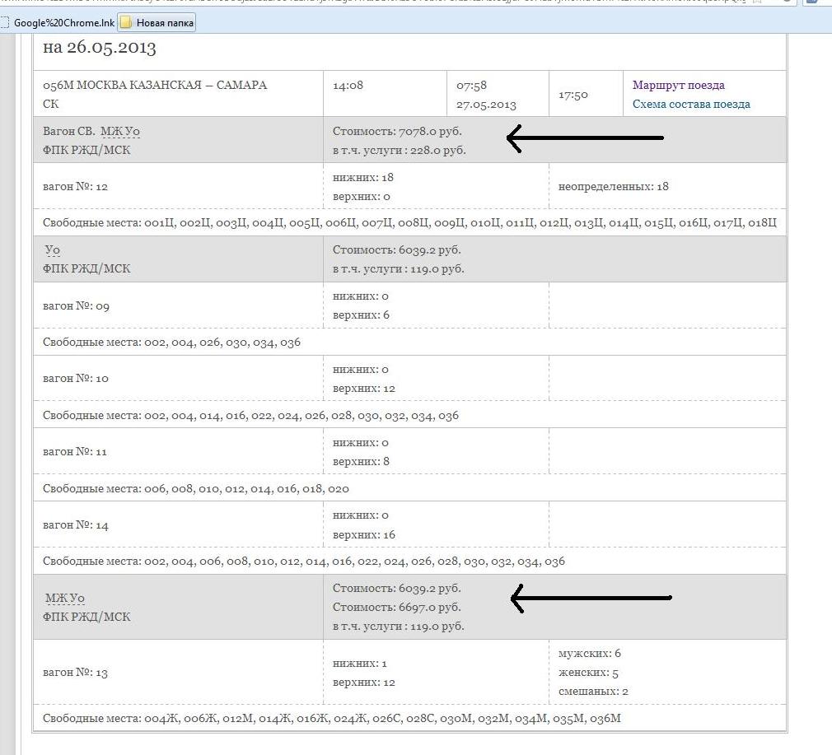Viewport: 832px width, 755px height.
Task: Select the вагон №: 12 cell
Action: 76,187
